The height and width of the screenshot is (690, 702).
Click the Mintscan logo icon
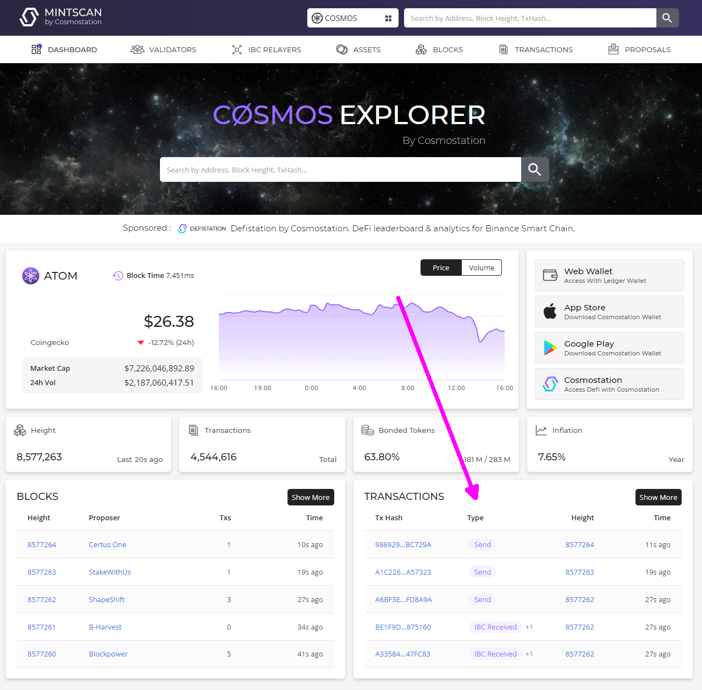(x=29, y=17)
